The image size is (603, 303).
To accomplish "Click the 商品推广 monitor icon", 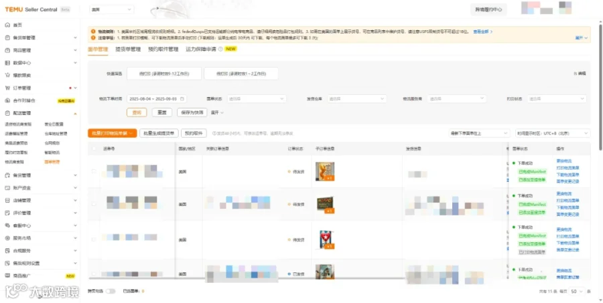I will [7, 276].
